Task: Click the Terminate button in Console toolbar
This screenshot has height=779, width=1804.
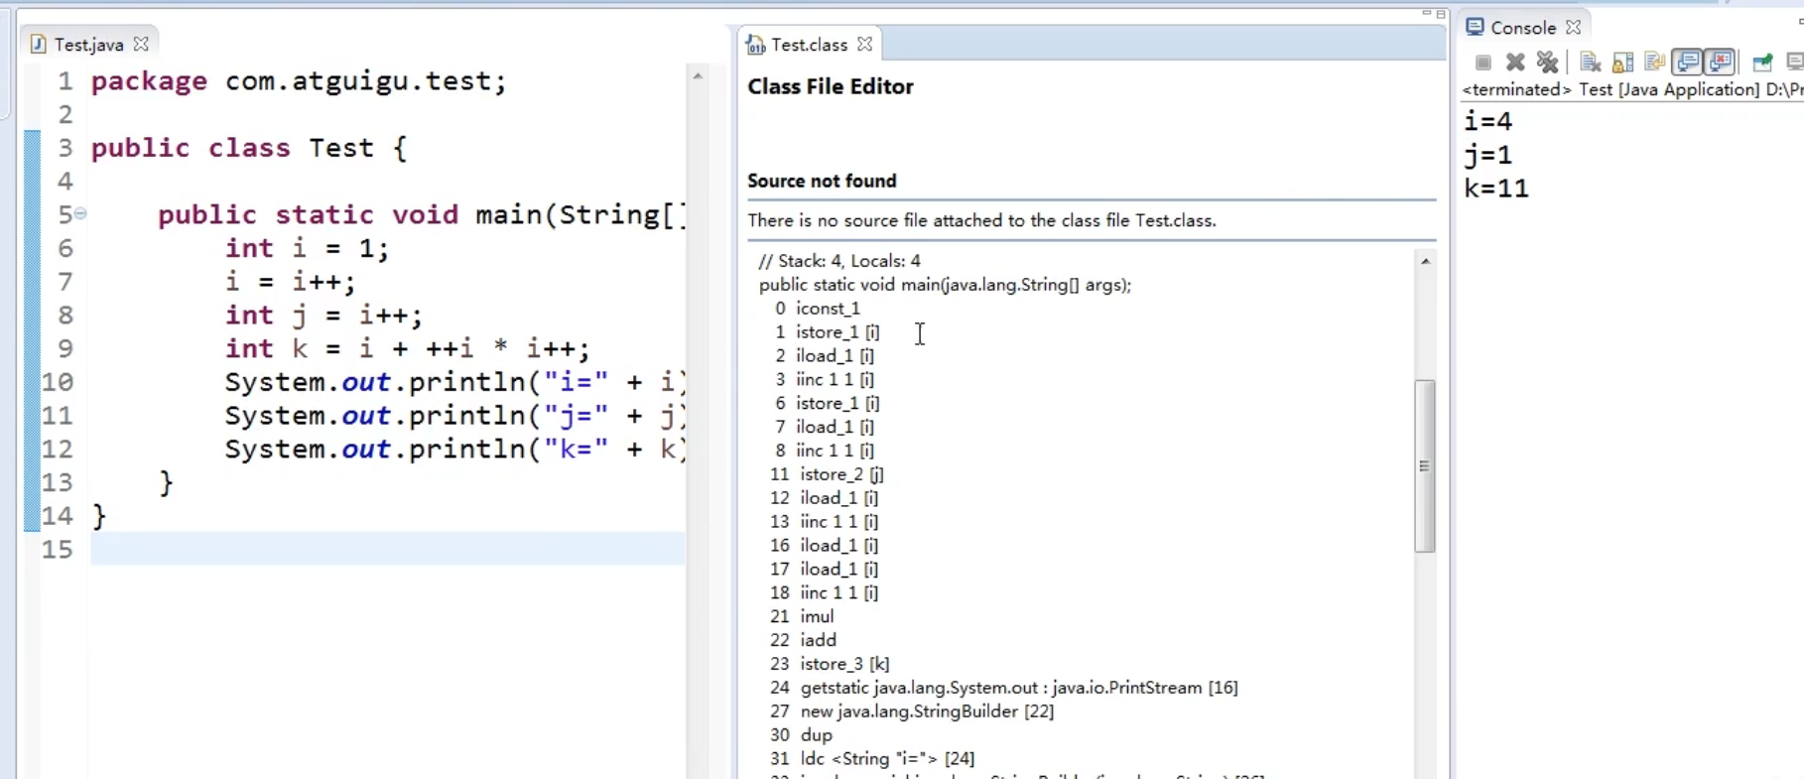Action: tap(1482, 63)
